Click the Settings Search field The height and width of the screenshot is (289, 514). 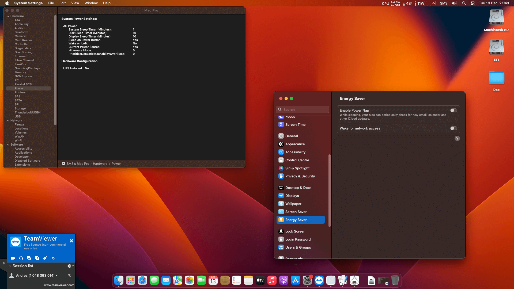coord(303,109)
